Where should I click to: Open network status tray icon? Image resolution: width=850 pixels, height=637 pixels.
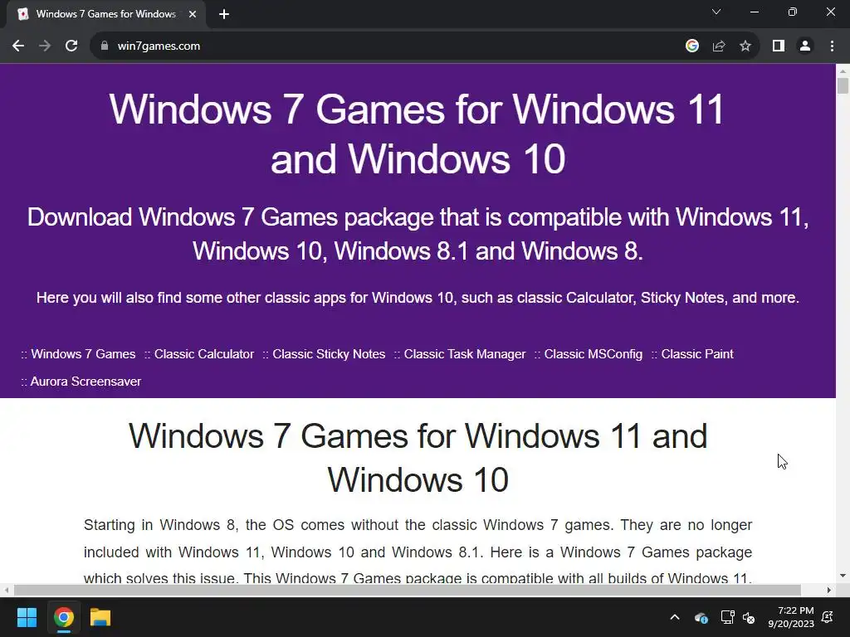[727, 617]
